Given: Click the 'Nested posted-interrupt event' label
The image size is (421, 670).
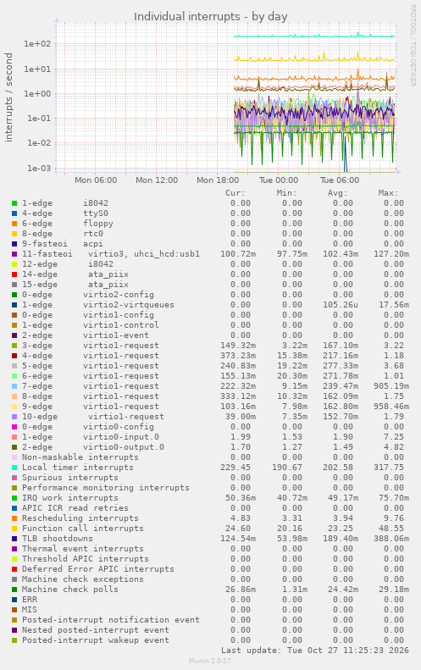Looking at the screenshot, I should click(x=96, y=630).
